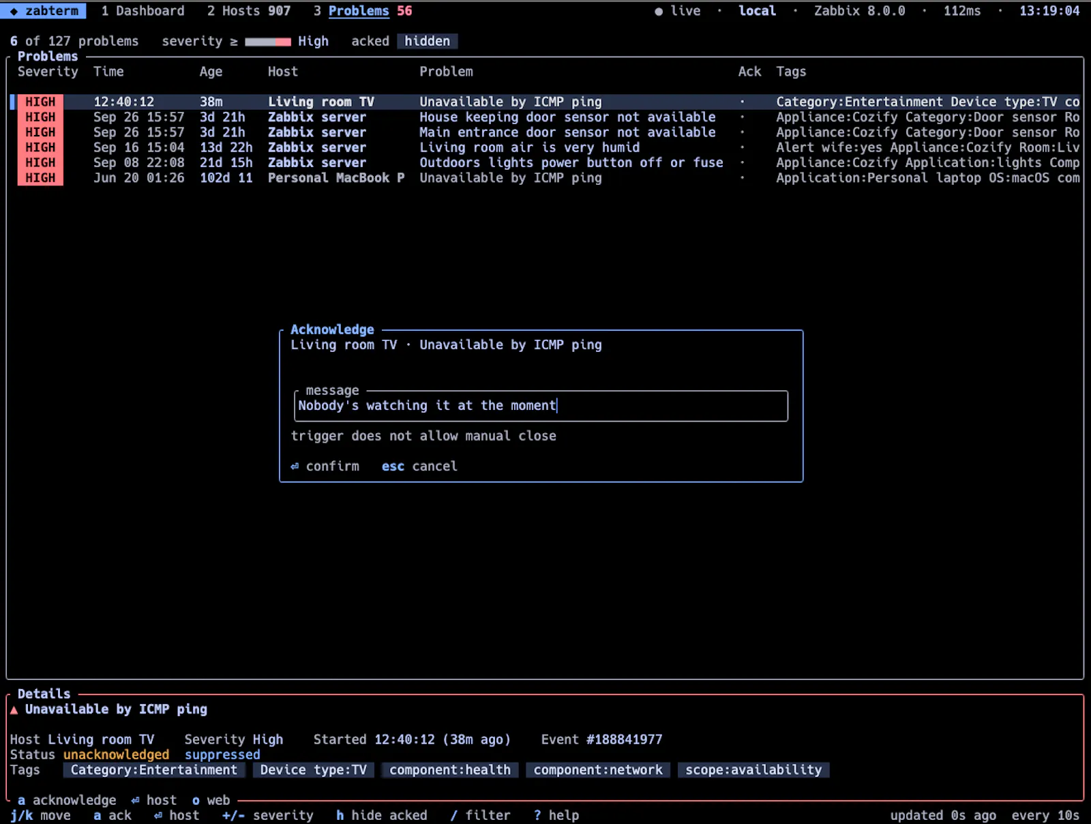
Task: Click HIGH severity badge for Personal MacBook
Action: click(40, 177)
